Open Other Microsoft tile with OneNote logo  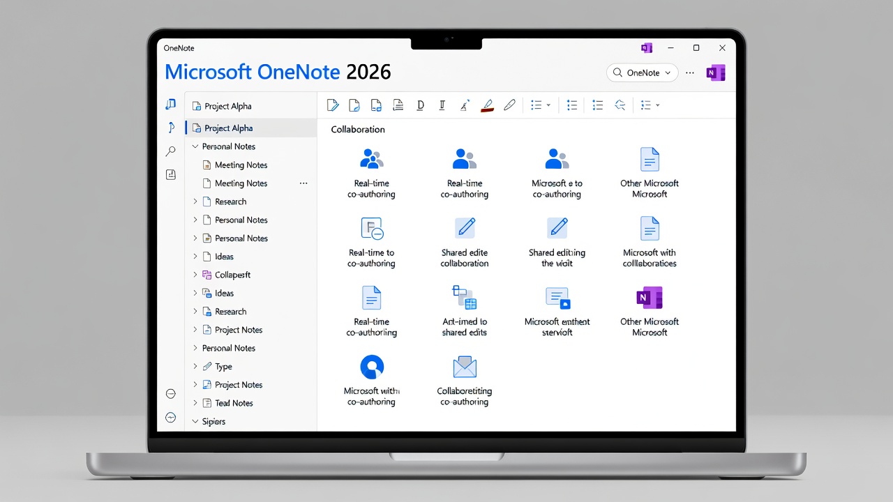click(650, 311)
